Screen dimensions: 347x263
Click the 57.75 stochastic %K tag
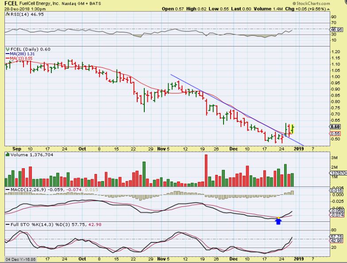336,236
